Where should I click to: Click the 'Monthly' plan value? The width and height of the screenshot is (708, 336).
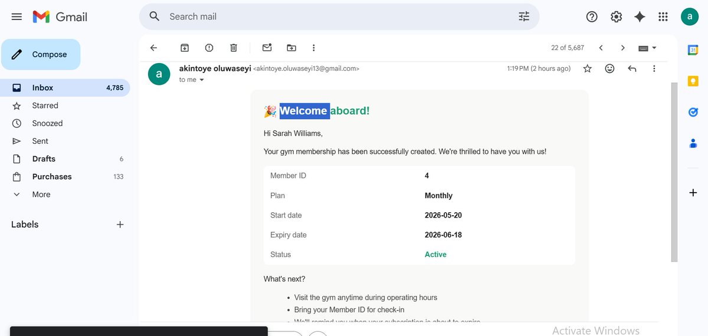438,196
